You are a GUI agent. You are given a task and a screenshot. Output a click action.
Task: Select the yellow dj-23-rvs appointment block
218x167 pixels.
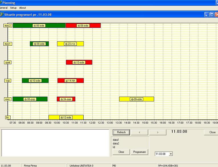tap(70, 44)
